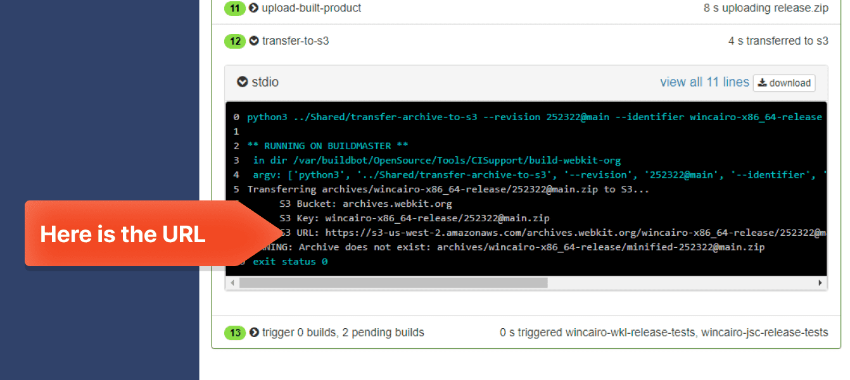Image resolution: width=850 pixels, height=380 pixels.
Task: Expand the trigger builds step arrow
Action: (x=254, y=333)
